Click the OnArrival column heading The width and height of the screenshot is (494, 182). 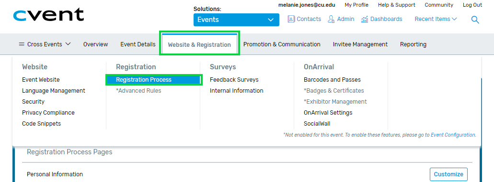click(x=319, y=67)
